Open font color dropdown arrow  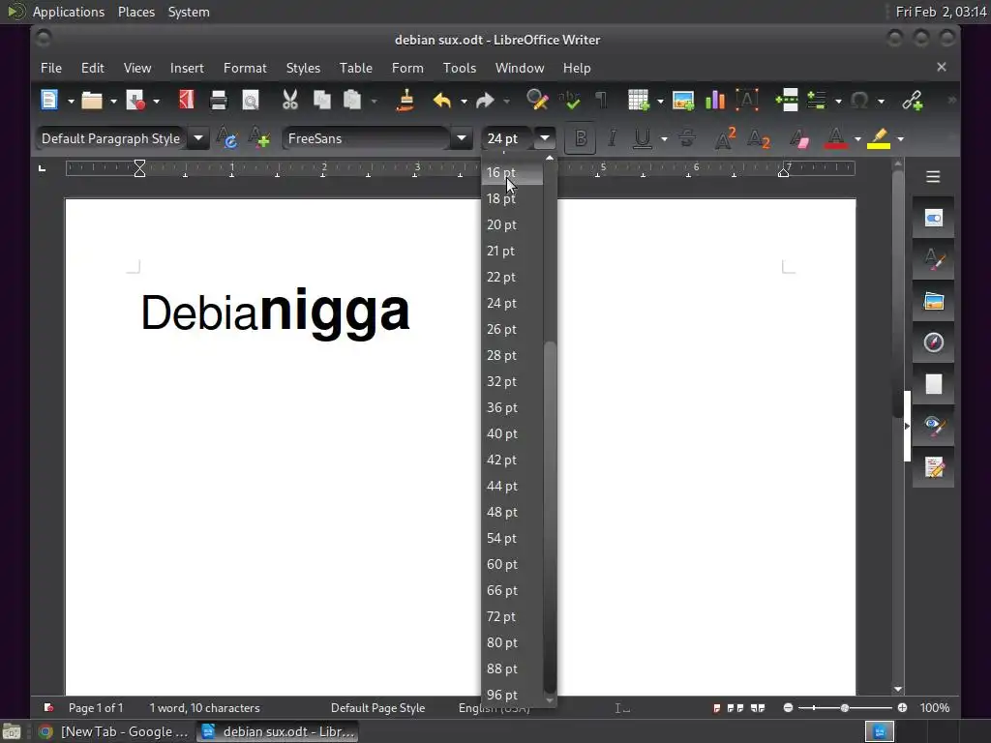[857, 139]
